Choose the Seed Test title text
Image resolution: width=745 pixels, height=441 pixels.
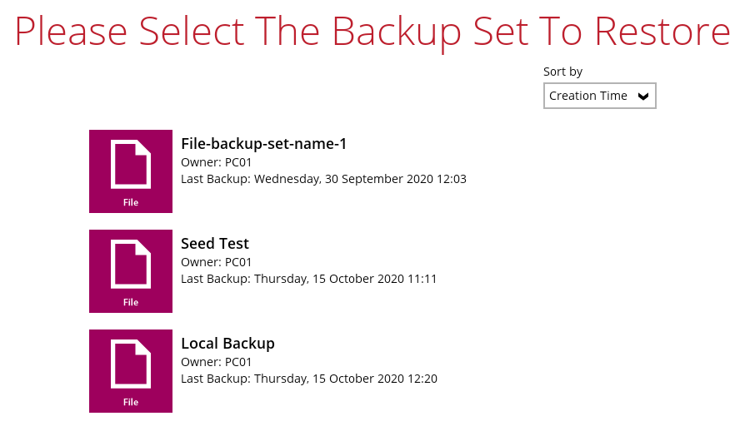[x=215, y=244]
